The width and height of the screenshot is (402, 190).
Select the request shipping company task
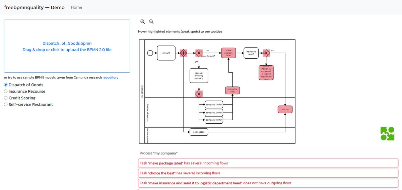point(199,76)
